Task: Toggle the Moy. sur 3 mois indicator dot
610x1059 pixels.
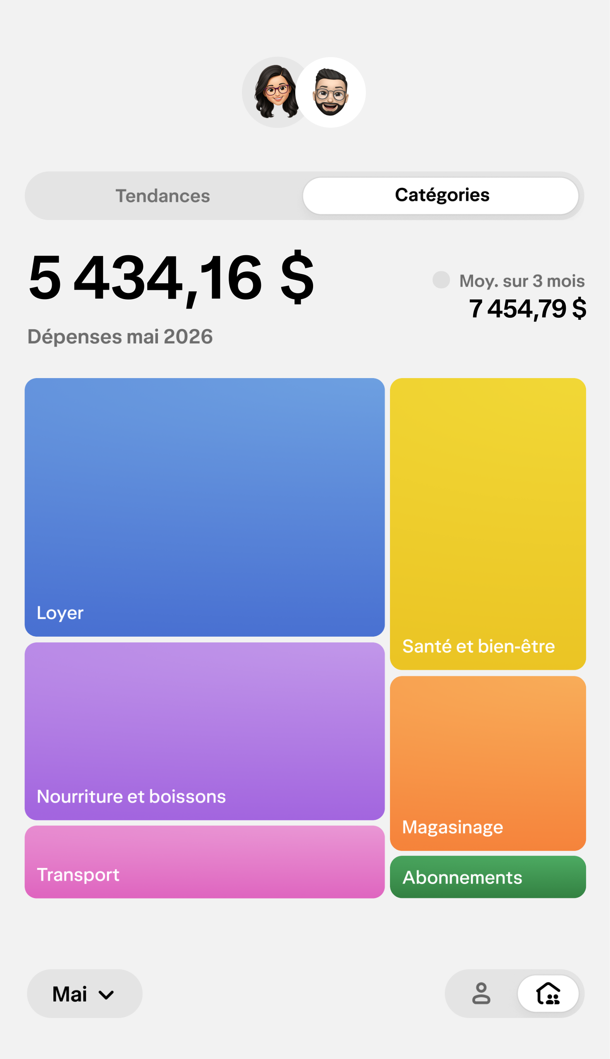Action: click(441, 280)
